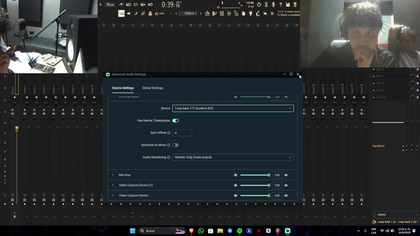Viewport: 420px width, 236px height.
Task: Click the Sync Offset help icon
Action: [169, 133]
